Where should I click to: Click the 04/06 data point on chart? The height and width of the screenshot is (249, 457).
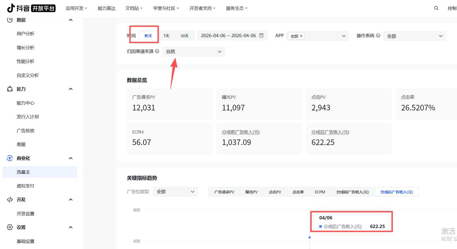coord(309,237)
